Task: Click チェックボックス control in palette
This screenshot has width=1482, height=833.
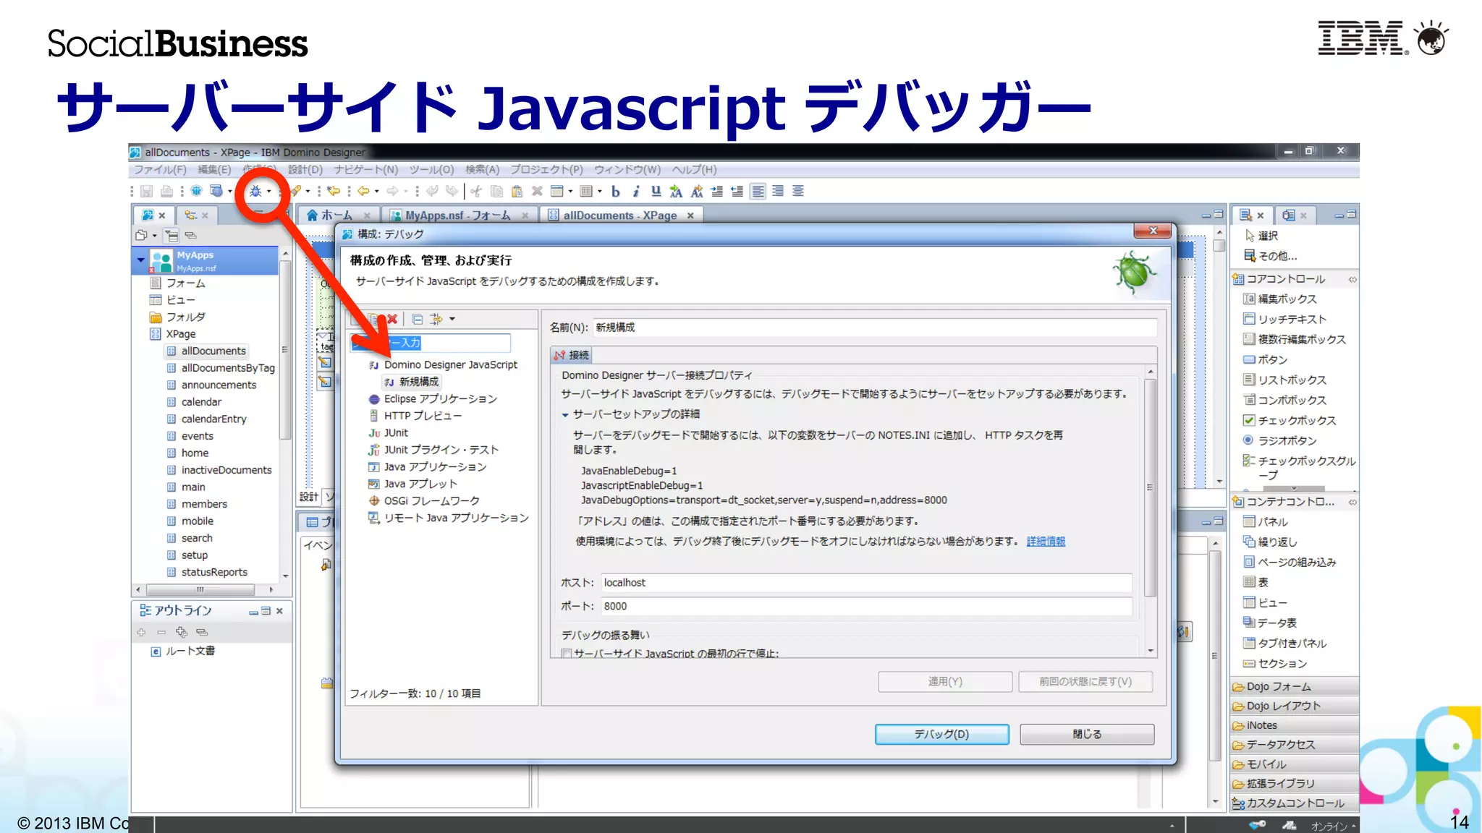Action: tap(1290, 421)
